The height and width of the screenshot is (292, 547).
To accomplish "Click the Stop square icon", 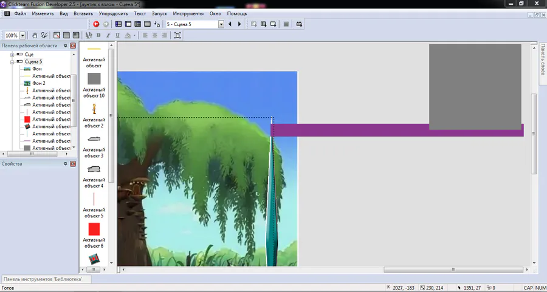I will tap(286, 24).
